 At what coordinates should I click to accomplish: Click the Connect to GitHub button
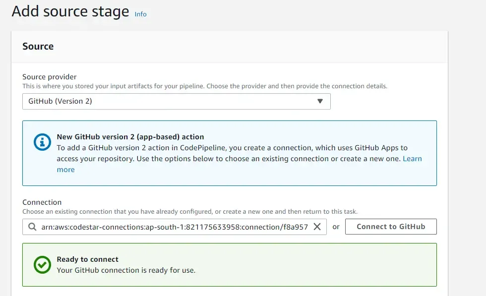pos(390,227)
